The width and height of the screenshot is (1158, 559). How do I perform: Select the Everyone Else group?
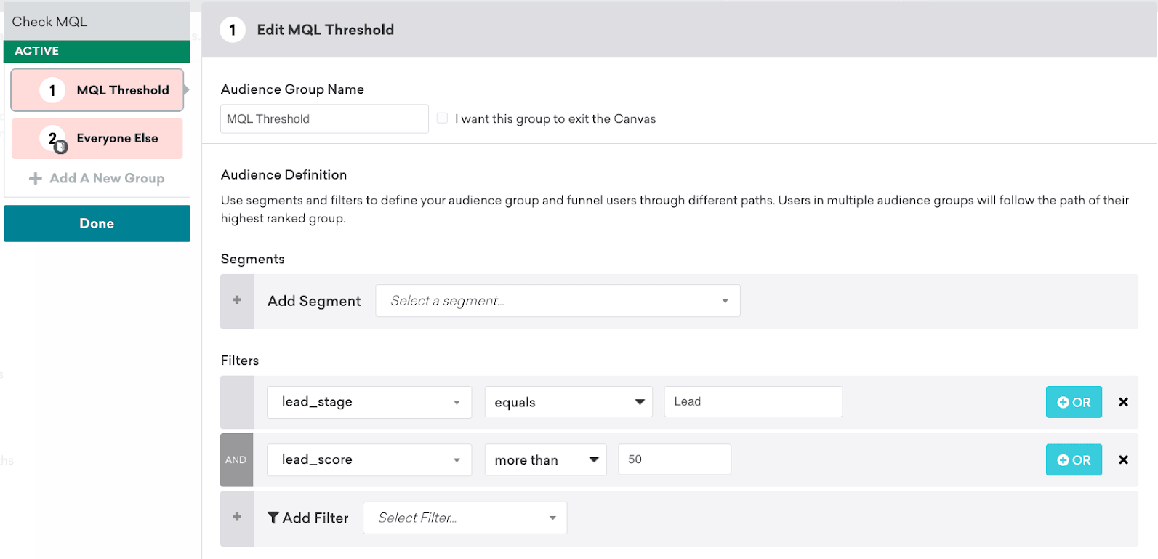(x=97, y=139)
